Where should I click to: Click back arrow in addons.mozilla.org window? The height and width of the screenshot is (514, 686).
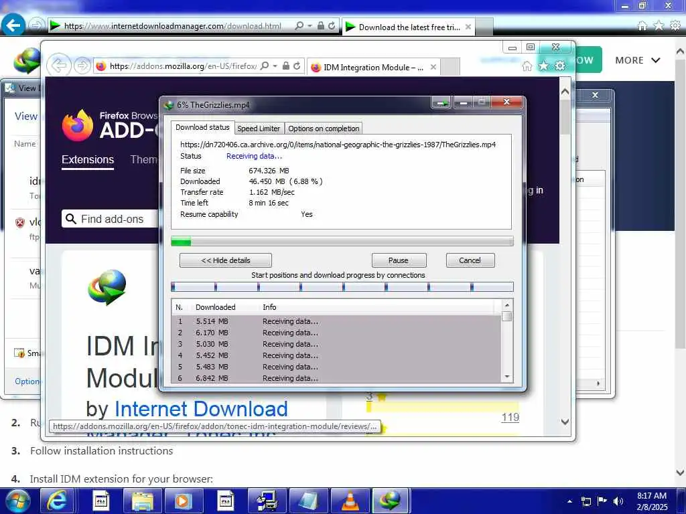59,66
